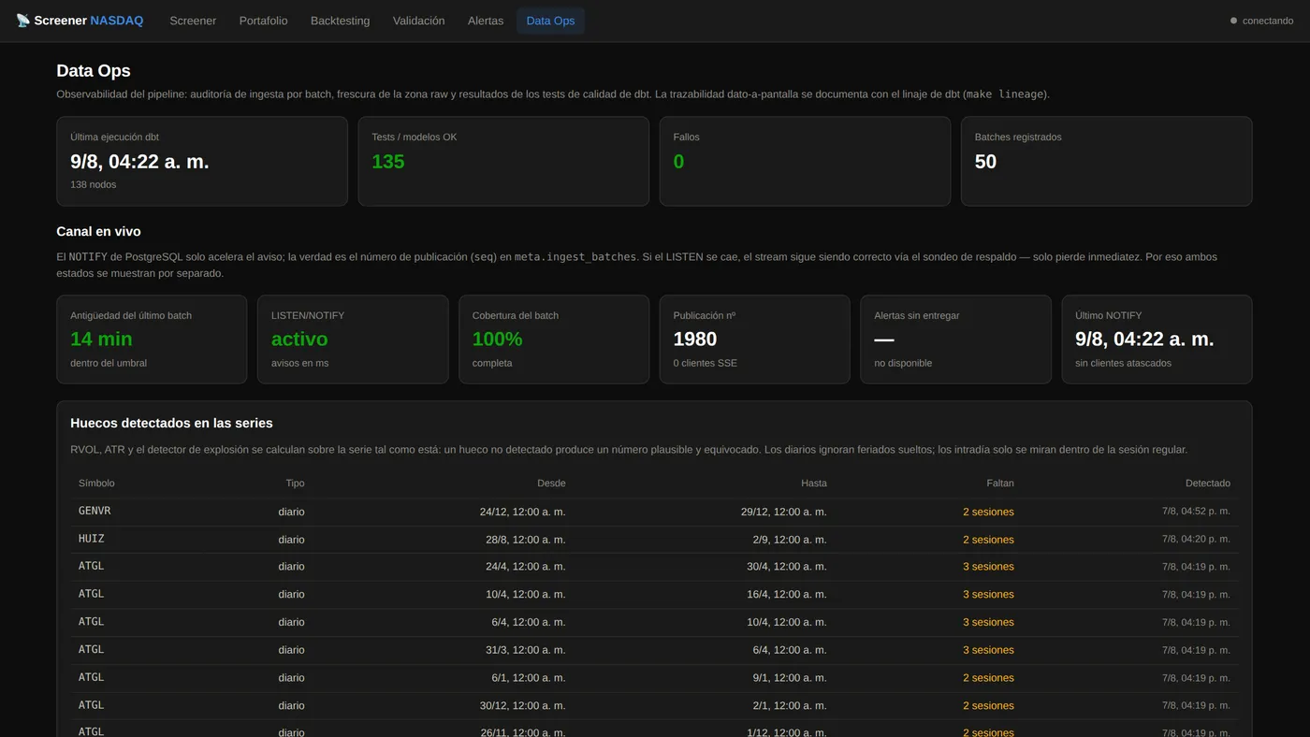Screen dimensions: 1310x737
Task: Click '3 sesiones' in the 6/4 Desde row
Action: coord(988,622)
